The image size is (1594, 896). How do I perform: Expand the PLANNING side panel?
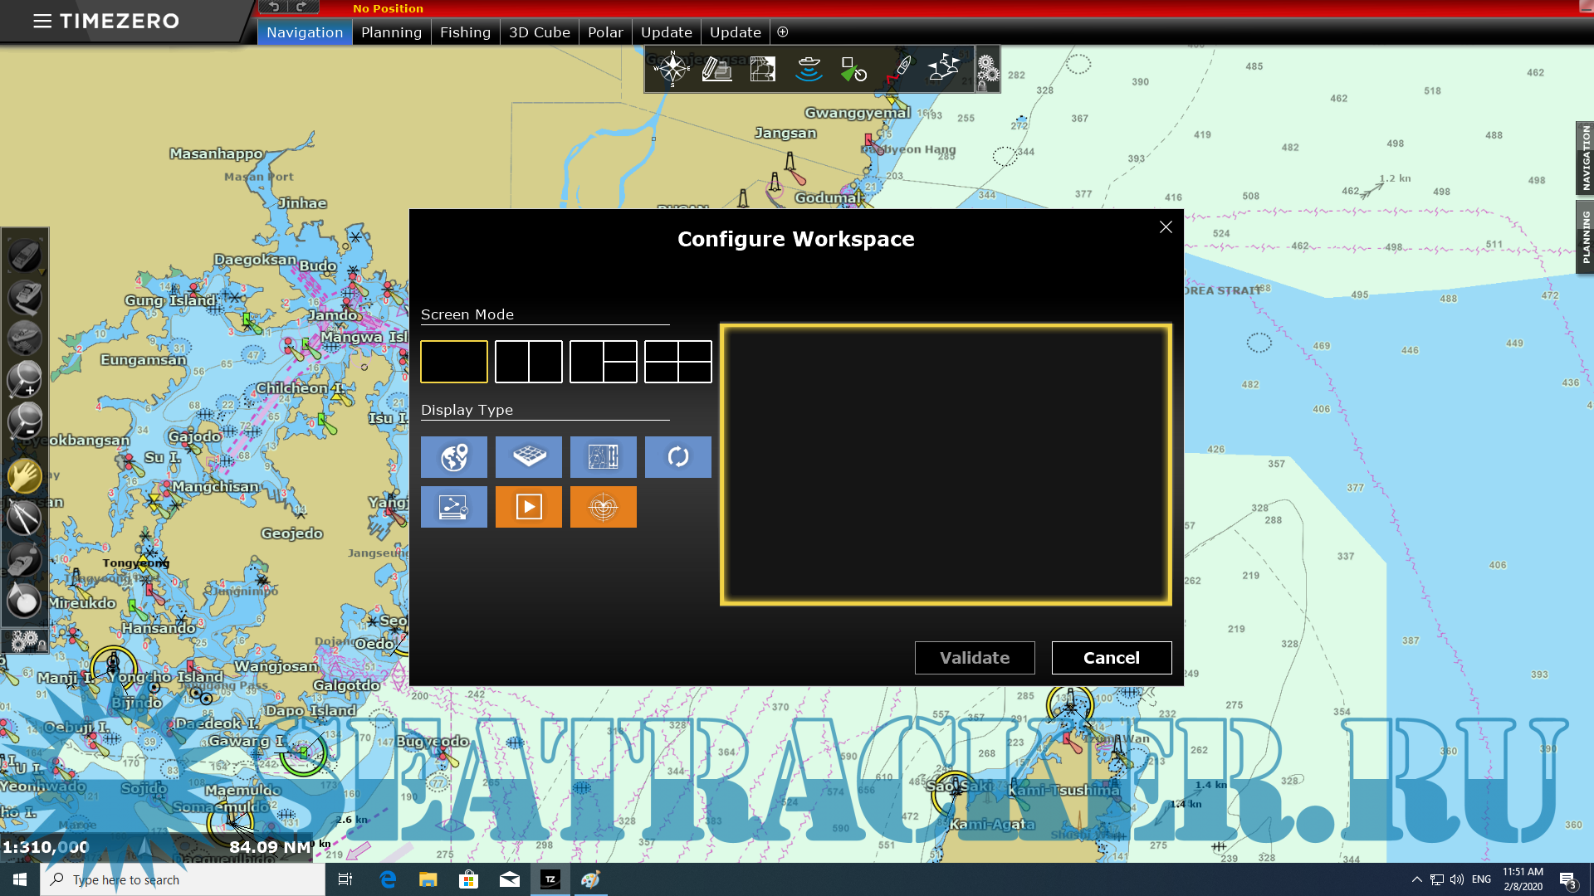click(x=1585, y=237)
